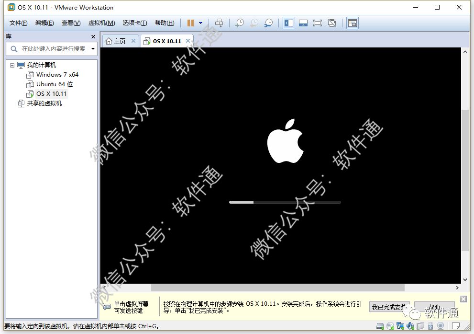
Task: Open the 编辑(E) menu
Action: (x=44, y=23)
